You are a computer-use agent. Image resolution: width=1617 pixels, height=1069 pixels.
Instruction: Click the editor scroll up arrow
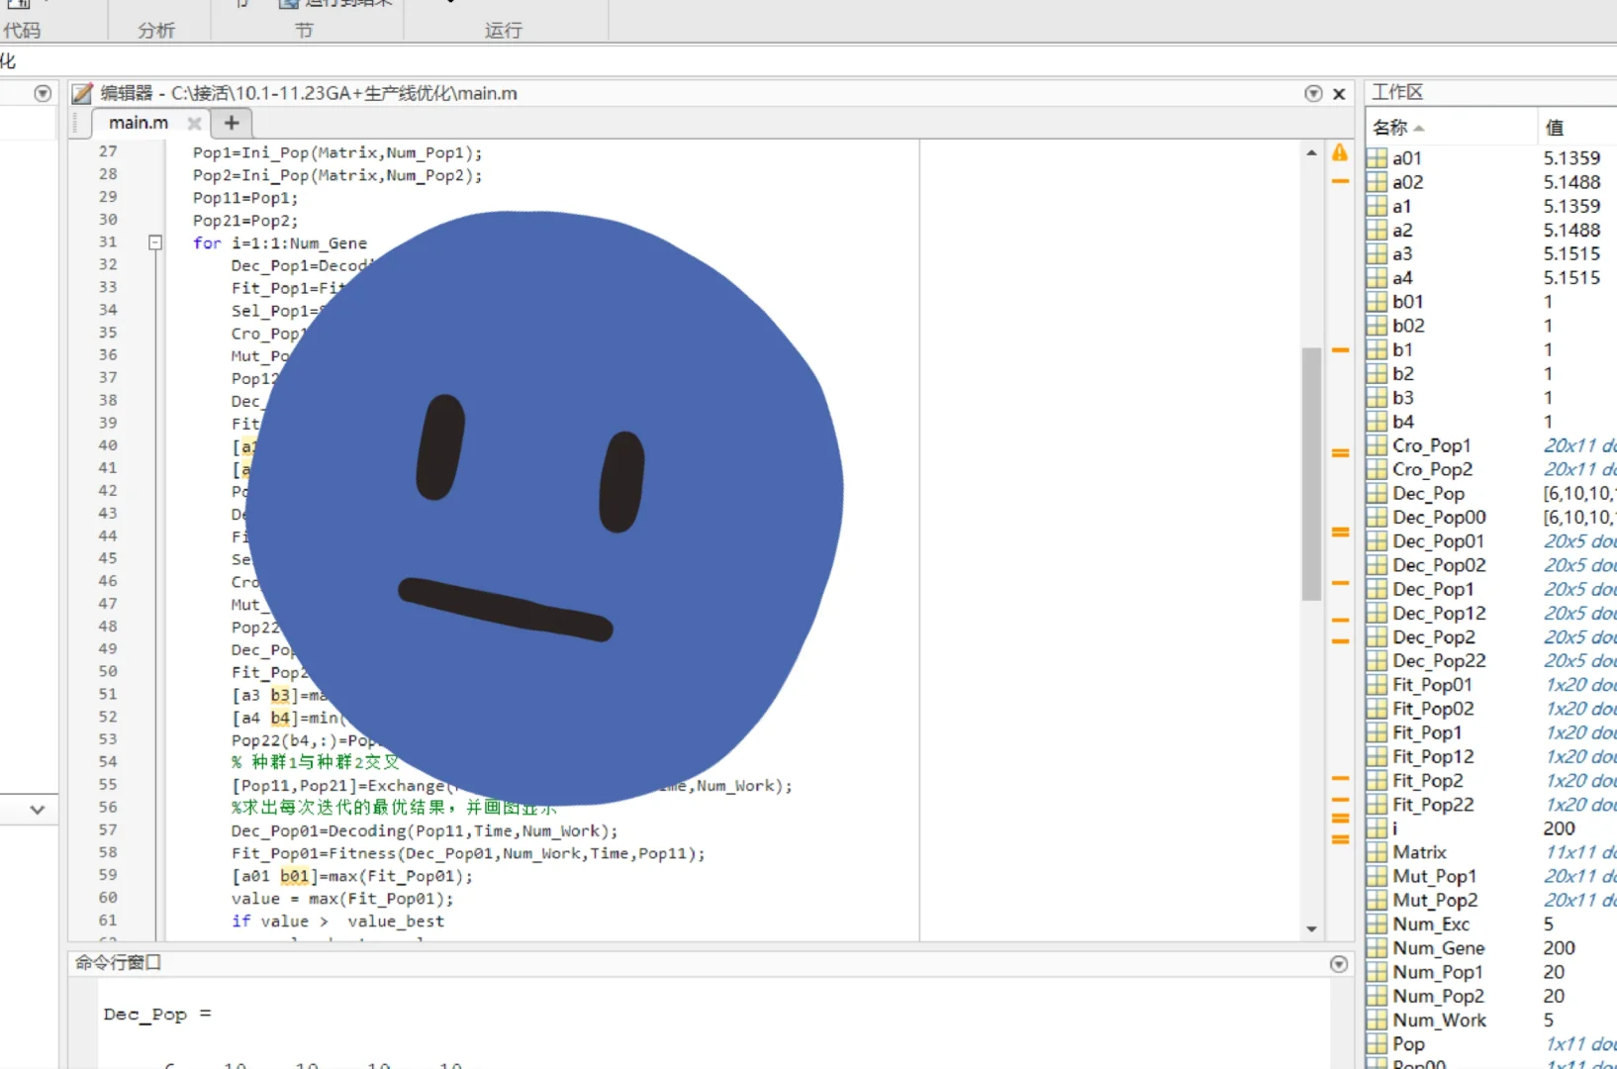point(1311,153)
